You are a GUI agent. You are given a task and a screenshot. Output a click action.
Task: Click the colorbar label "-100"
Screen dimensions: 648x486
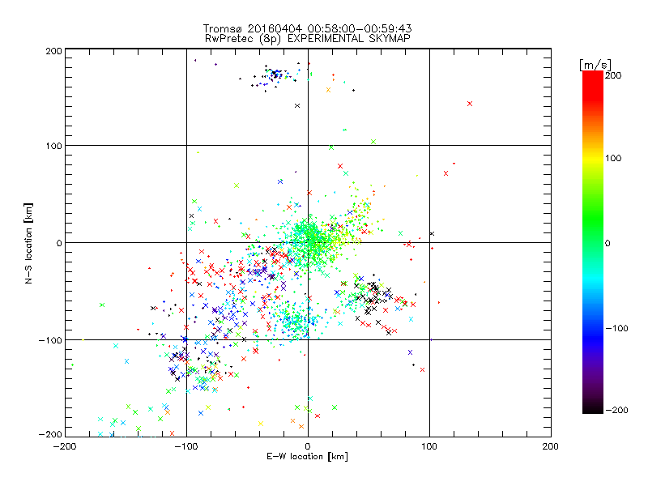click(616, 329)
